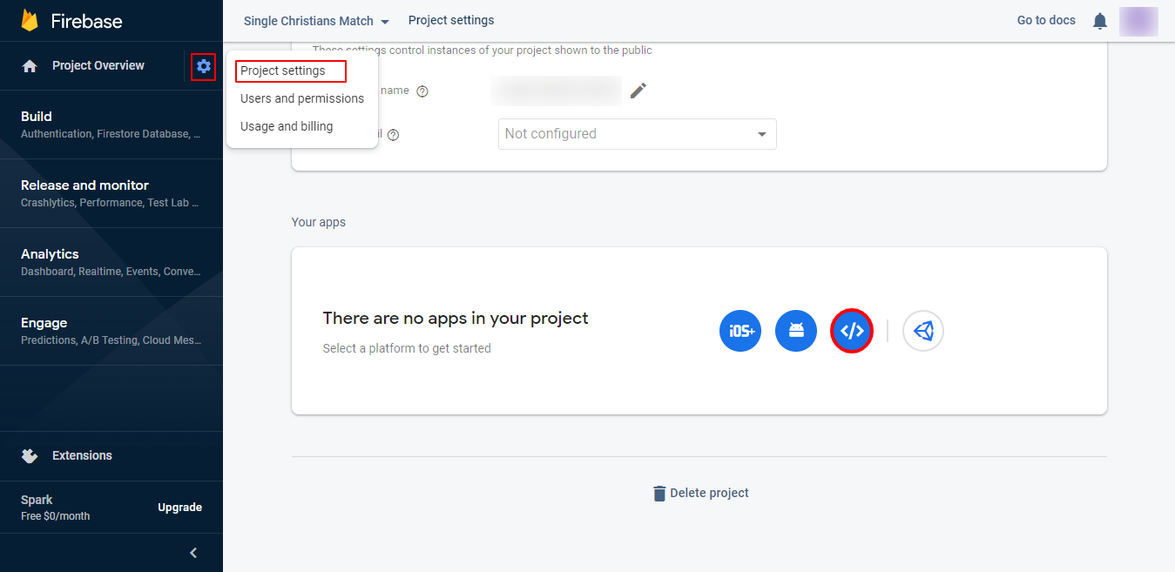Click the Your apps heading
Viewport: 1175px width, 572px height.
pyautogui.click(x=319, y=222)
